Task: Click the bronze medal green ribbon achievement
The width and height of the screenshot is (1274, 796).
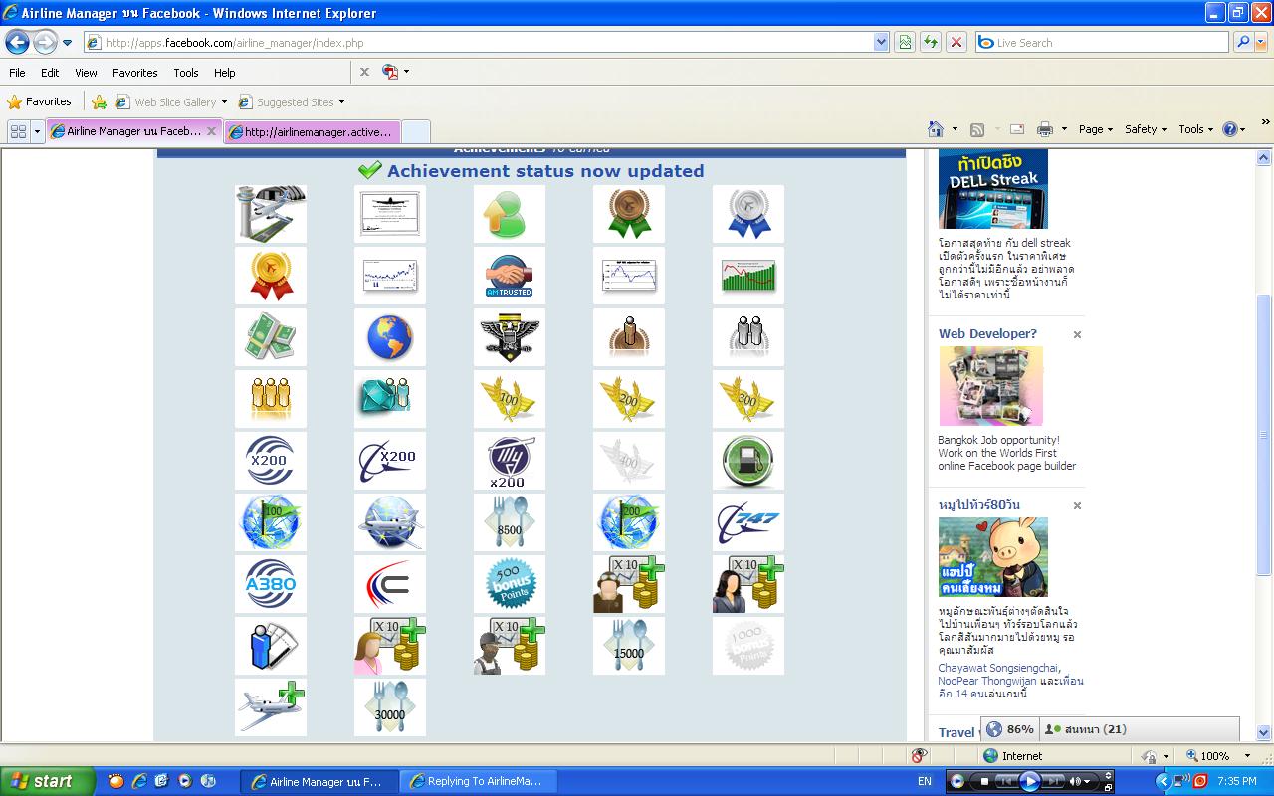Action: [629, 214]
